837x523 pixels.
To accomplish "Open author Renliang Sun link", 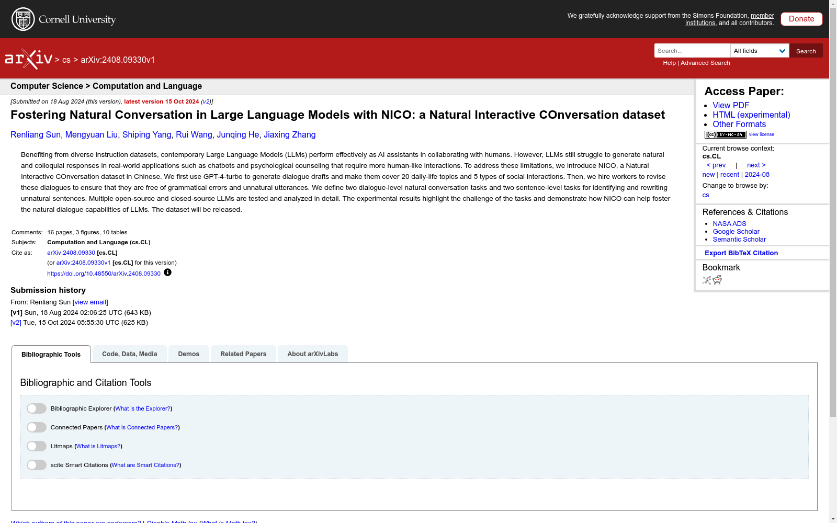I will 36,134.
